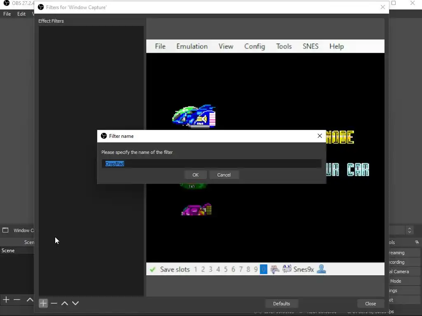Add a new effect filter with the plus icon
This screenshot has width=422, height=316.
[43, 303]
